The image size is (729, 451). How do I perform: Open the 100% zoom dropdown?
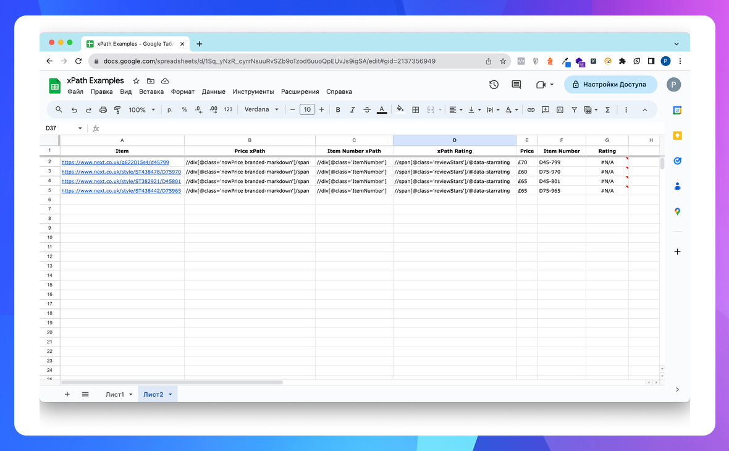pyautogui.click(x=141, y=110)
